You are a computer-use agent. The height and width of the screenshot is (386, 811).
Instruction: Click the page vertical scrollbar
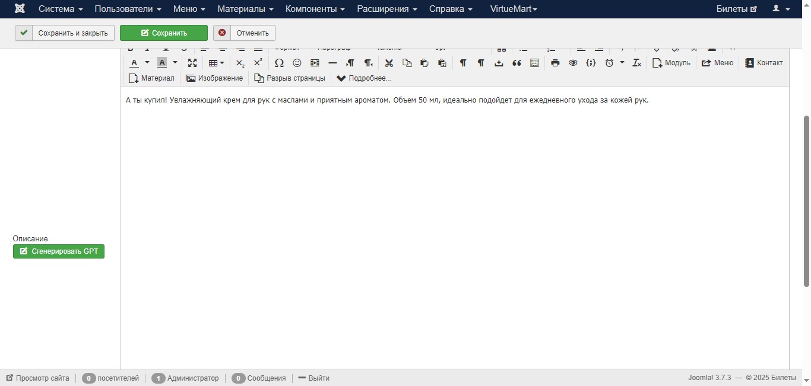point(806,202)
